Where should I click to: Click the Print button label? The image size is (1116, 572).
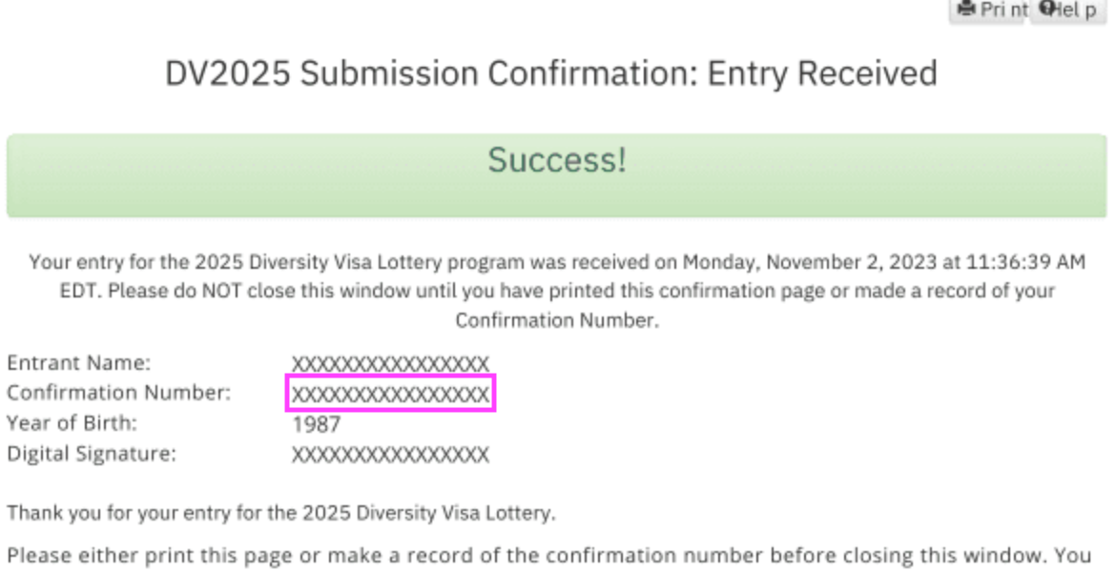tap(1004, 10)
